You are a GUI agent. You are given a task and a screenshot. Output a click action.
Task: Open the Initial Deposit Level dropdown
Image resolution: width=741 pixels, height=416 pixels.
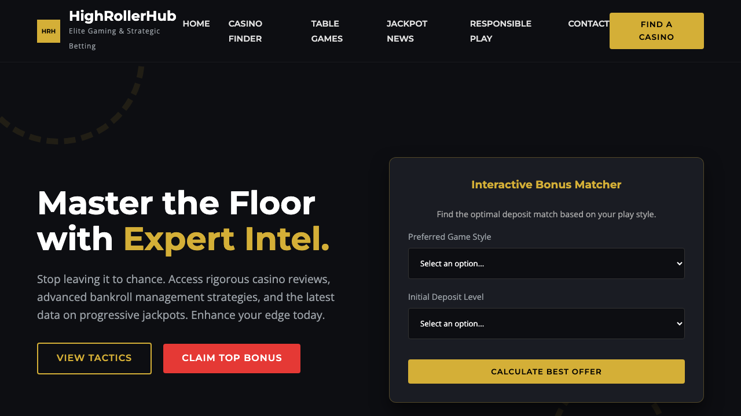[546, 324]
